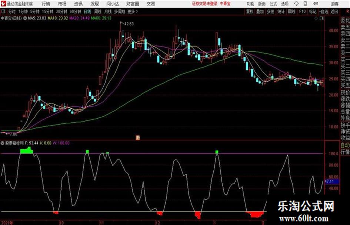
Task: Click the 2021年 date axis label
Action: pyautogui.click(x=7, y=223)
